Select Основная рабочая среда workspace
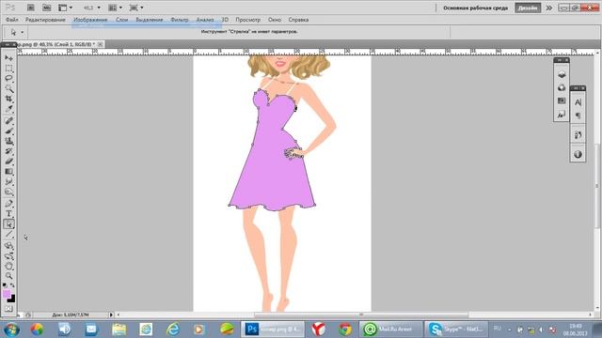 pyautogui.click(x=475, y=8)
